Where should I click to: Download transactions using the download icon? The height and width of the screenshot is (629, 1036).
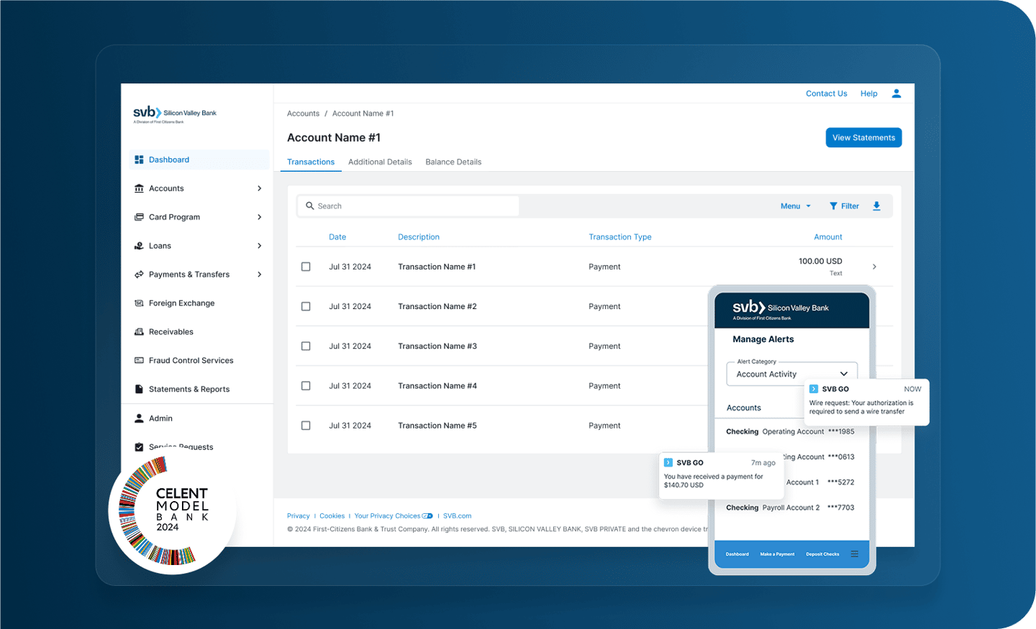click(876, 206)
